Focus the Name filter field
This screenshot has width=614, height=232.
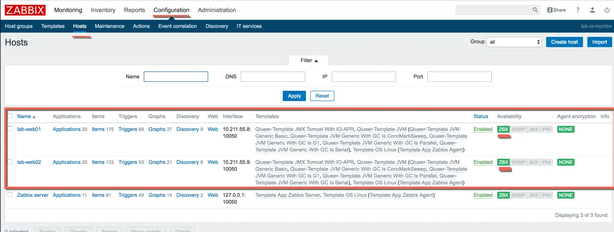tap(176, 77)
